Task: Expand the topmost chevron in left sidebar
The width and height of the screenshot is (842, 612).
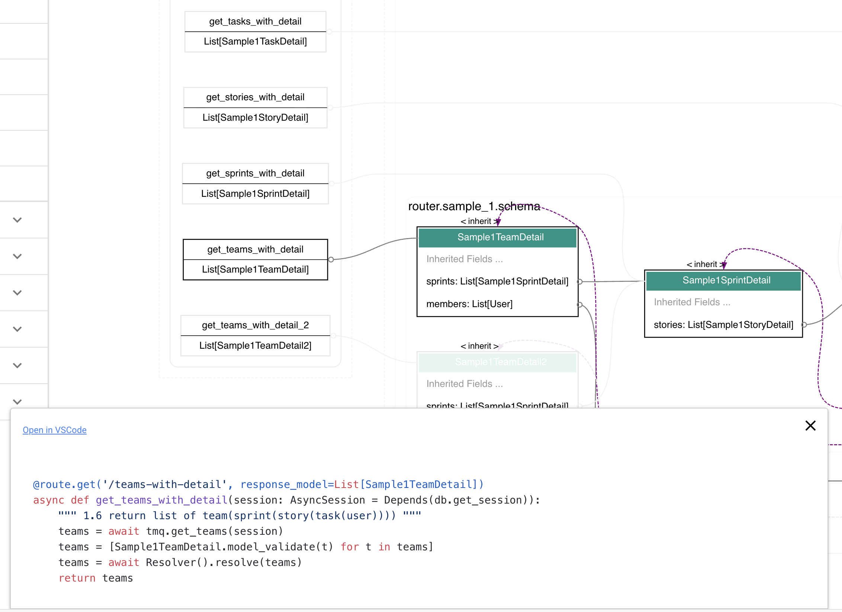Action: tap(17, 220)
